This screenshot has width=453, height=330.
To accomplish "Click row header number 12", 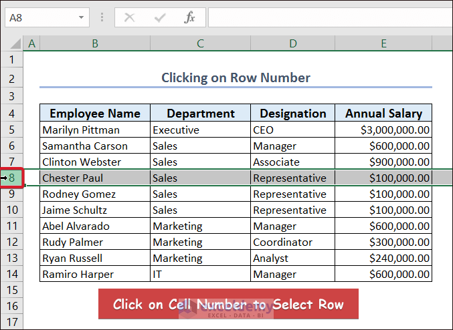I will coord(12,242).
